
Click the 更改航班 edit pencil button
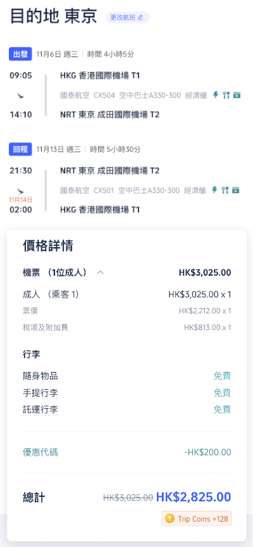128,18
